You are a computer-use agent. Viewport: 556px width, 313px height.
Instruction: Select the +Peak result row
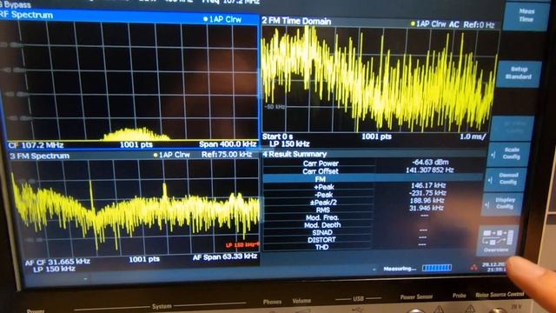pos(373,187)
